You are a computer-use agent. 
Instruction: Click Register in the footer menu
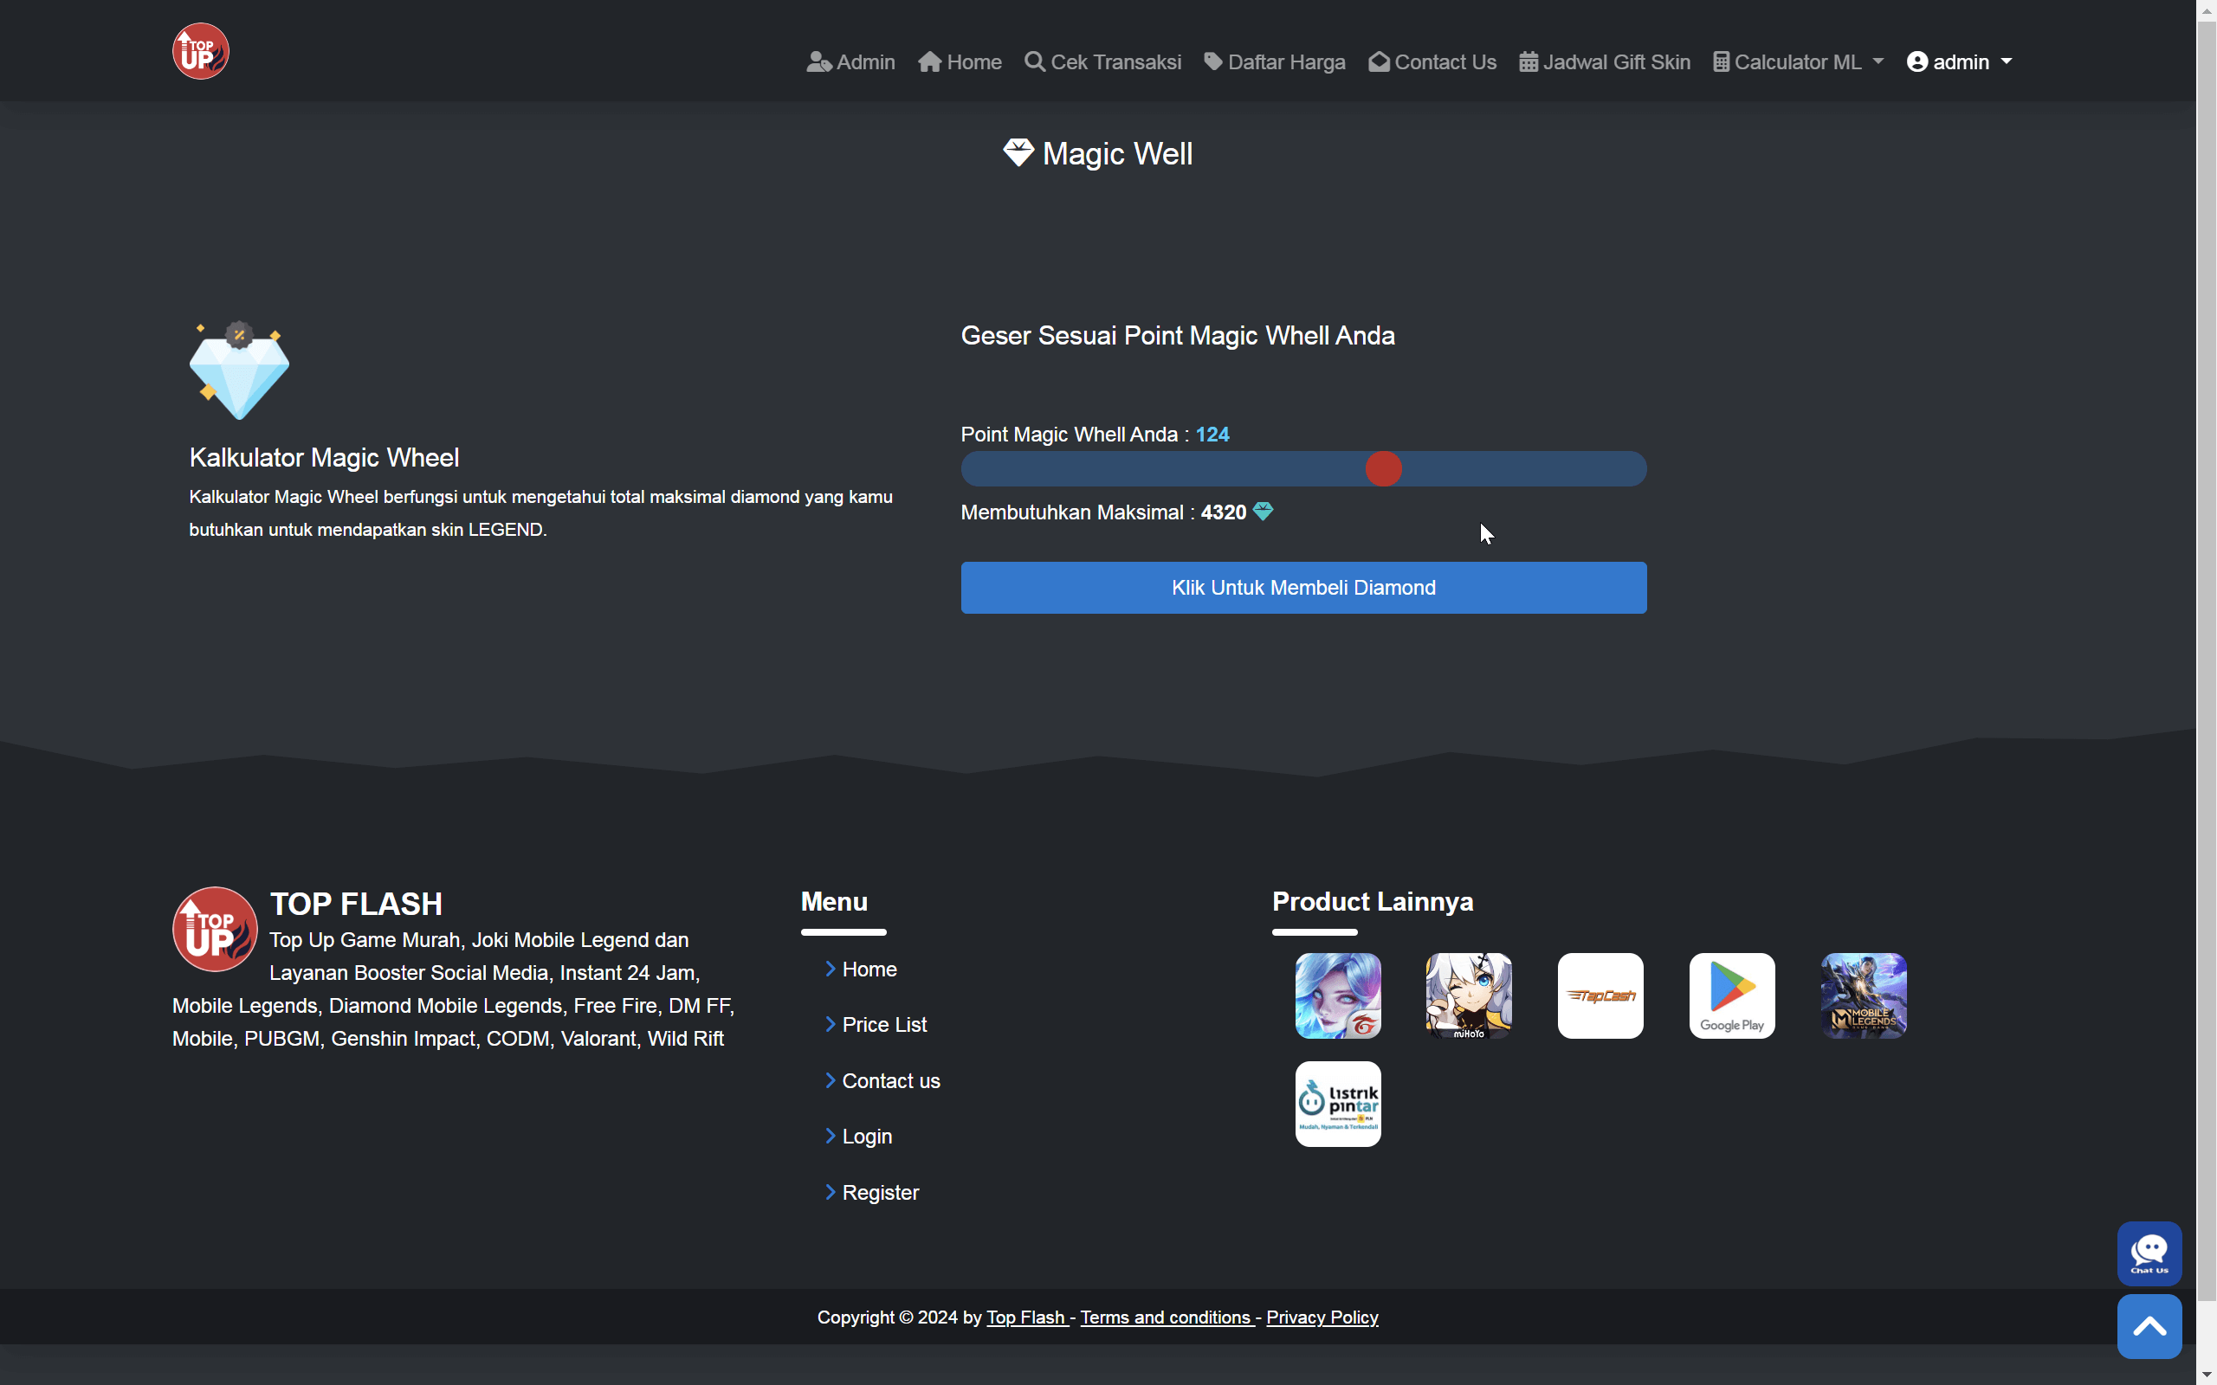point(881,1192)
